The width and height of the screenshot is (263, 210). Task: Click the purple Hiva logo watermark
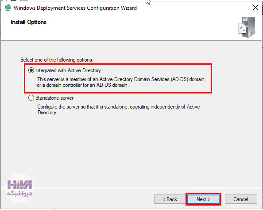(19, 185)
